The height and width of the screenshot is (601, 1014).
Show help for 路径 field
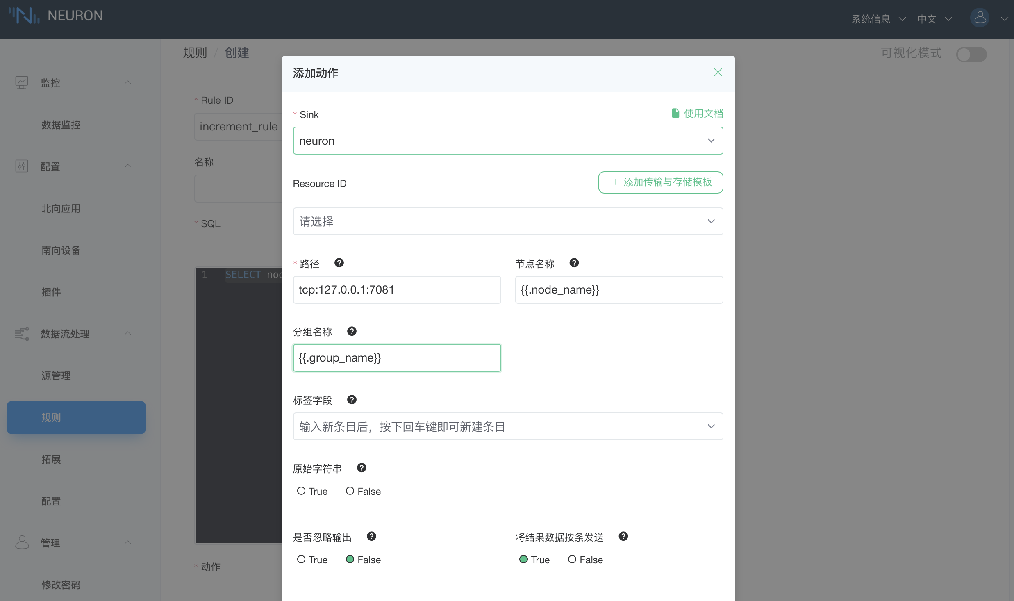[x=339, y=263]
